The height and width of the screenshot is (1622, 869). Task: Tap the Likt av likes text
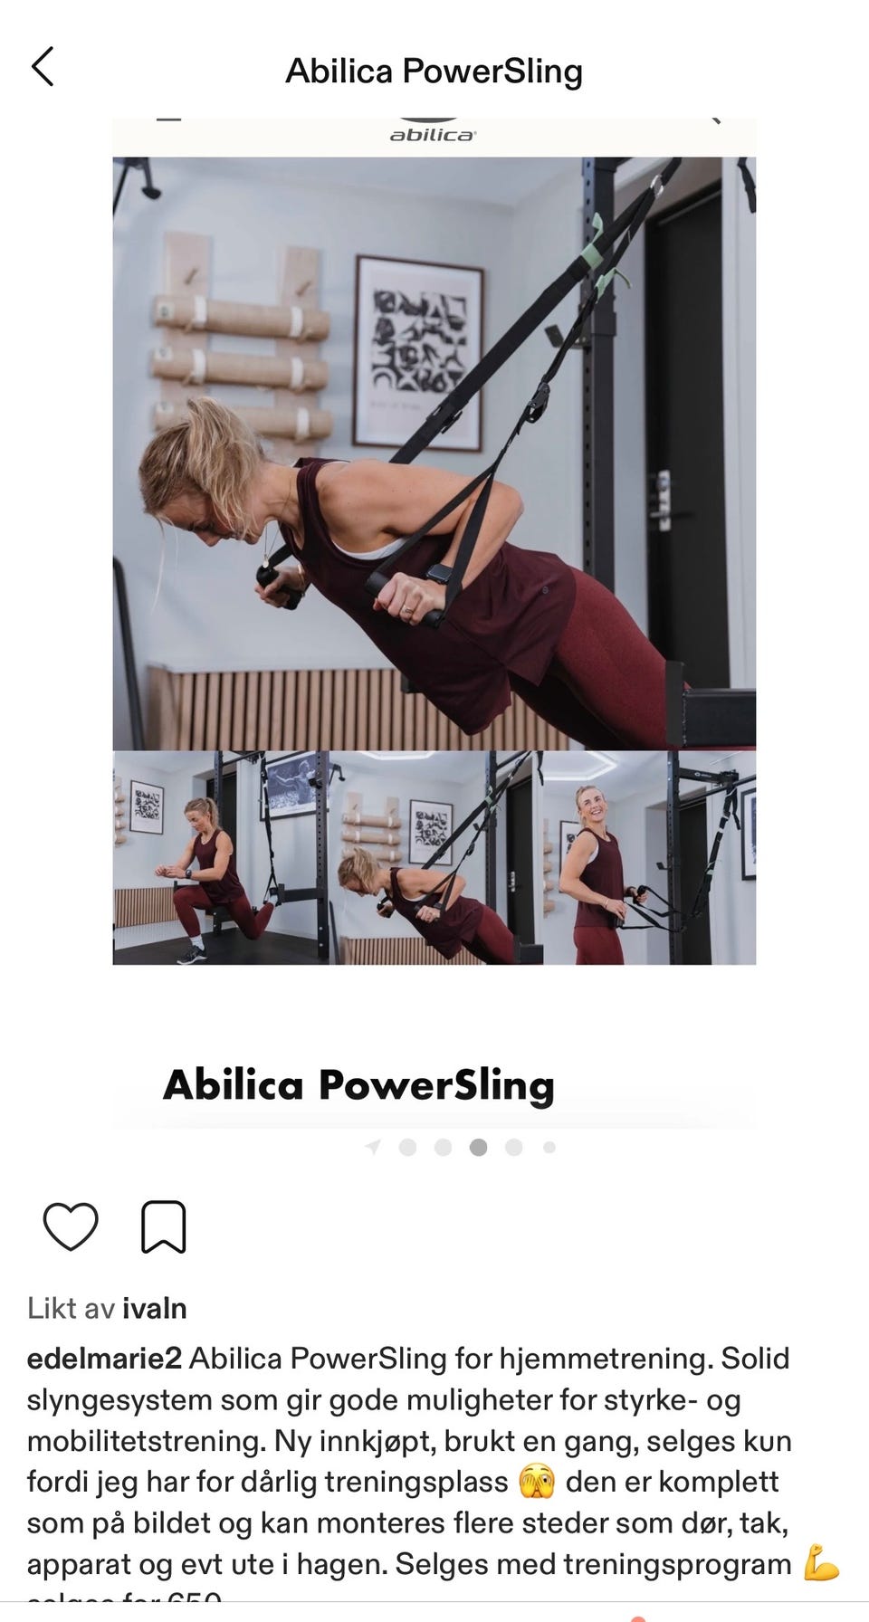pyautogui.click(x=107, y=1308)
